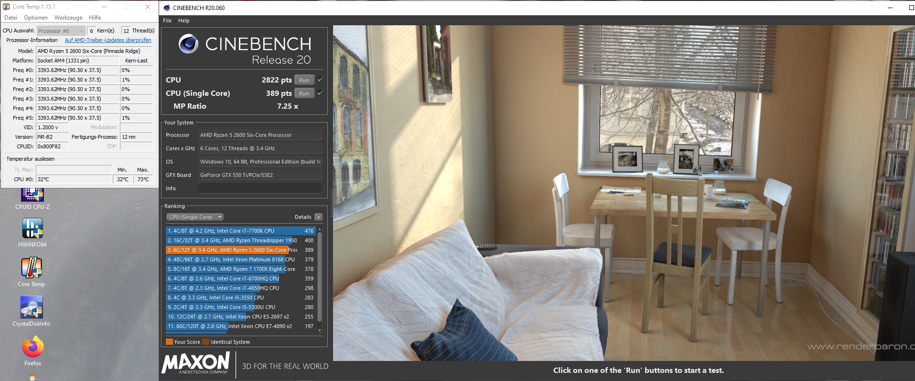Open the HWiNFO64 desktop shortcut
Image resolution: width=915 pixels, height=381 pixels.
tap(32, 233)
